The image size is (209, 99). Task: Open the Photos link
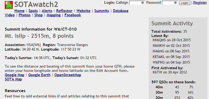point(25,15)
